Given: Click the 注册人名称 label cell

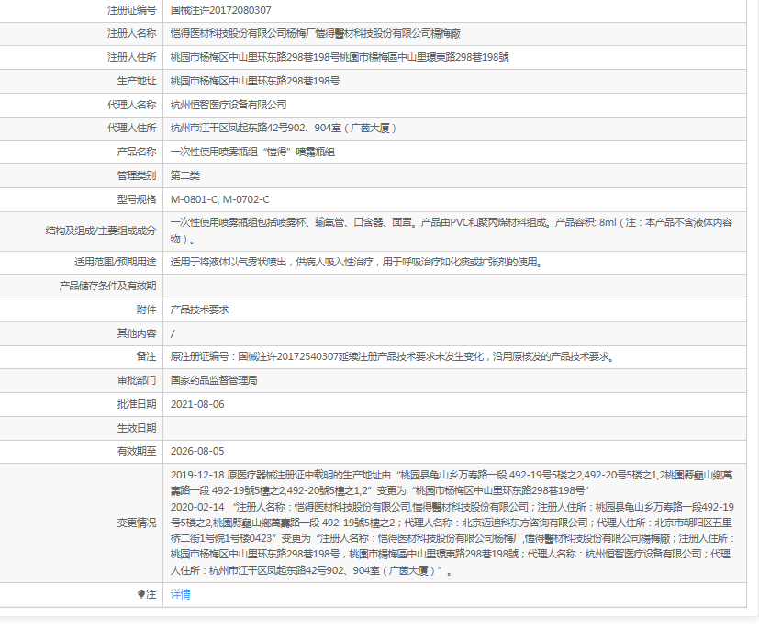Looking at the screenshot, I should tap(131, 33).
